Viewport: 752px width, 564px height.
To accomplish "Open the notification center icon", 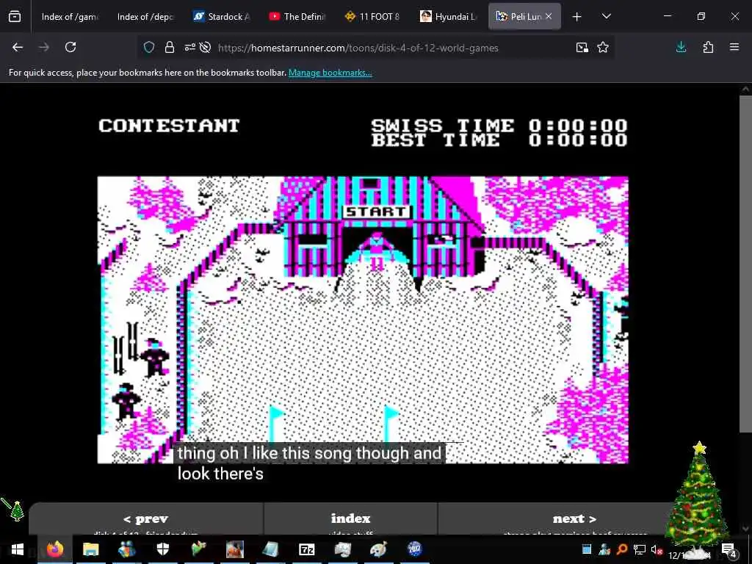I will pyautogui.click(x=729, y=550).
